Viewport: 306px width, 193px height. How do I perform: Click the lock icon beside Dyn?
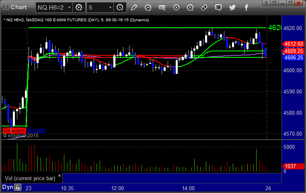(18, 187)
